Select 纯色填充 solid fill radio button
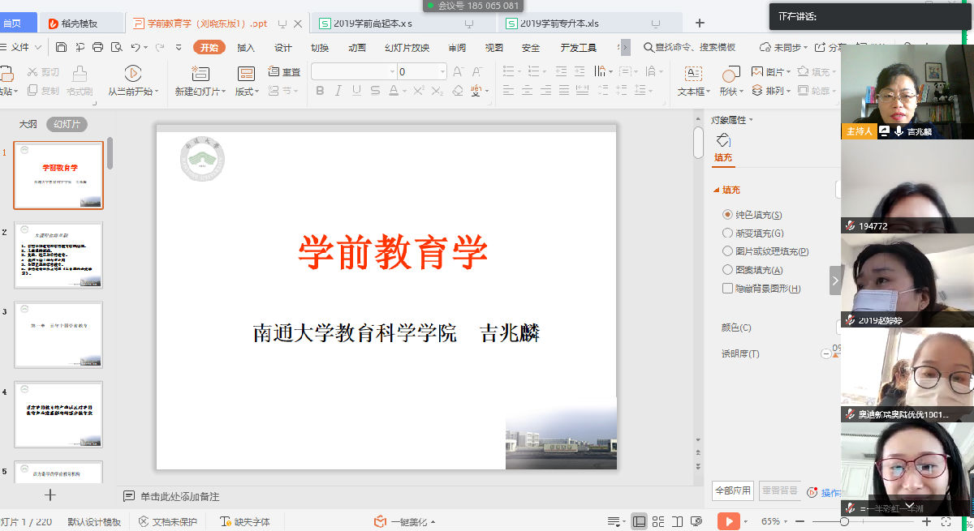 click(x=727, y=215)
